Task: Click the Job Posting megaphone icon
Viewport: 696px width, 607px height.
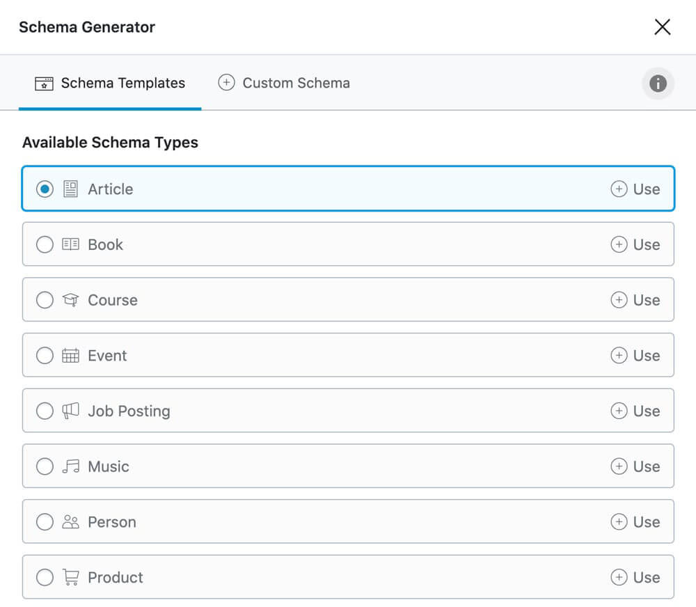Action: (x=70, y=411)
